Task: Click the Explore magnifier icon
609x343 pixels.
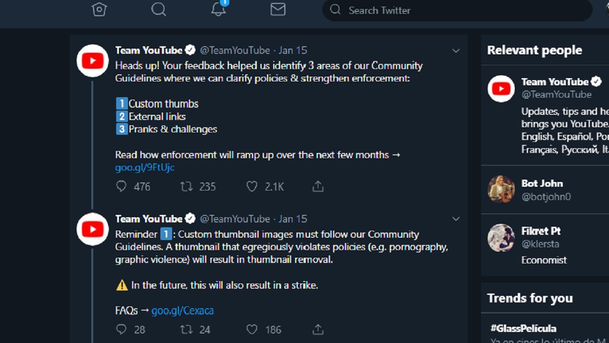Action: (x=158, y=10)
